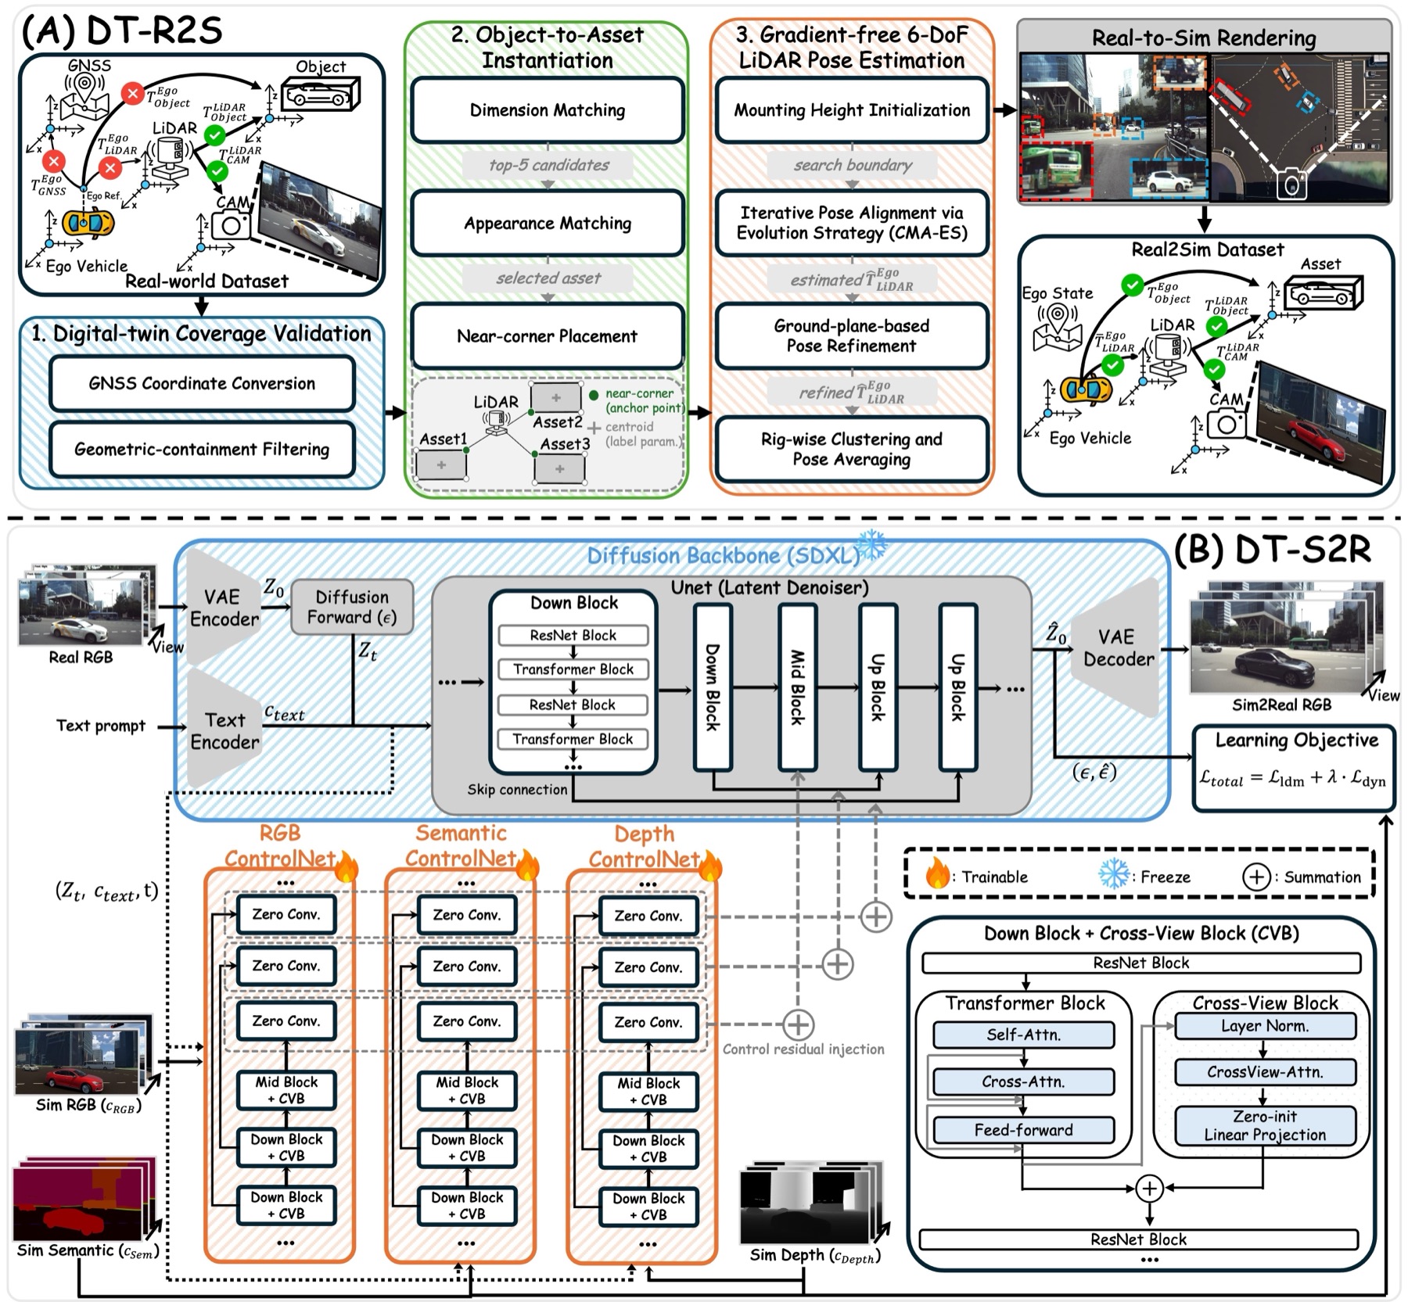Select the Appearance Matching box
The width and height of the screenshot is (1408, 1302).
tap(548, 224)
